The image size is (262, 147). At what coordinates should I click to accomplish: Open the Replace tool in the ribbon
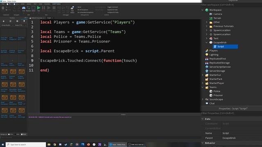[x=28, y=9]
